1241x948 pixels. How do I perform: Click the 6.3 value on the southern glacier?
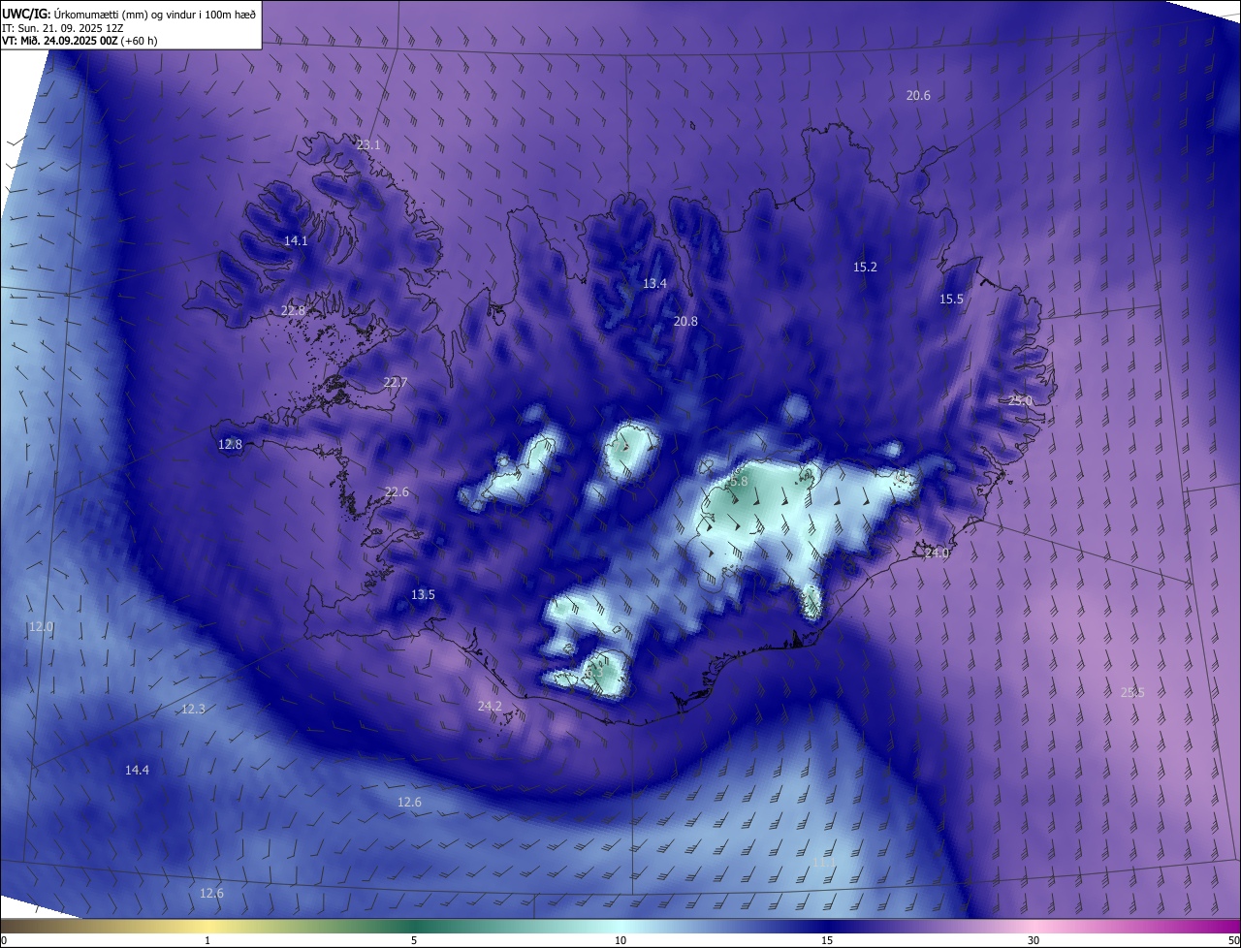[594, 672]
